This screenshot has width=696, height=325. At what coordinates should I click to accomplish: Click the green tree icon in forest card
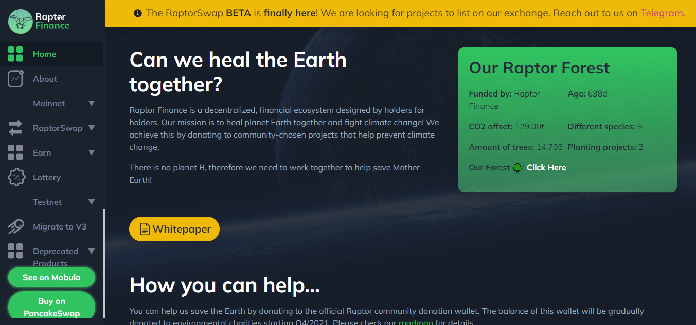click(517, 167)
